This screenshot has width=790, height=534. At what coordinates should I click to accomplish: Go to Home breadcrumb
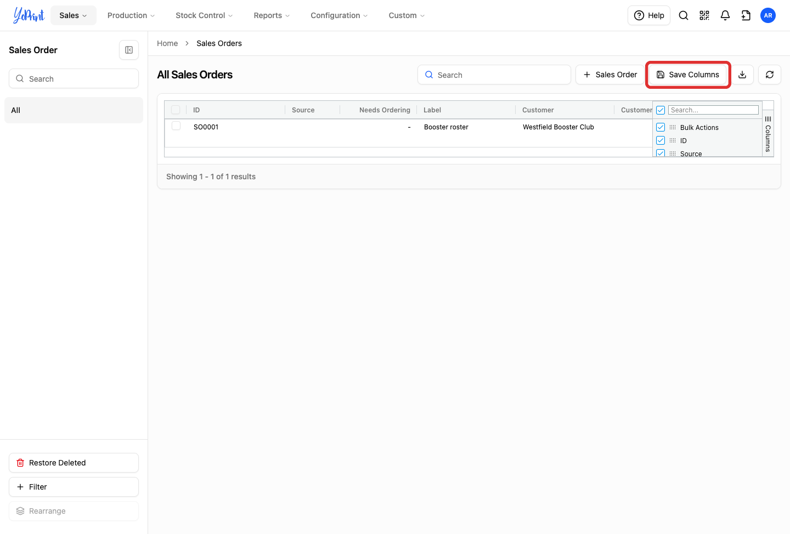(167, 43)
